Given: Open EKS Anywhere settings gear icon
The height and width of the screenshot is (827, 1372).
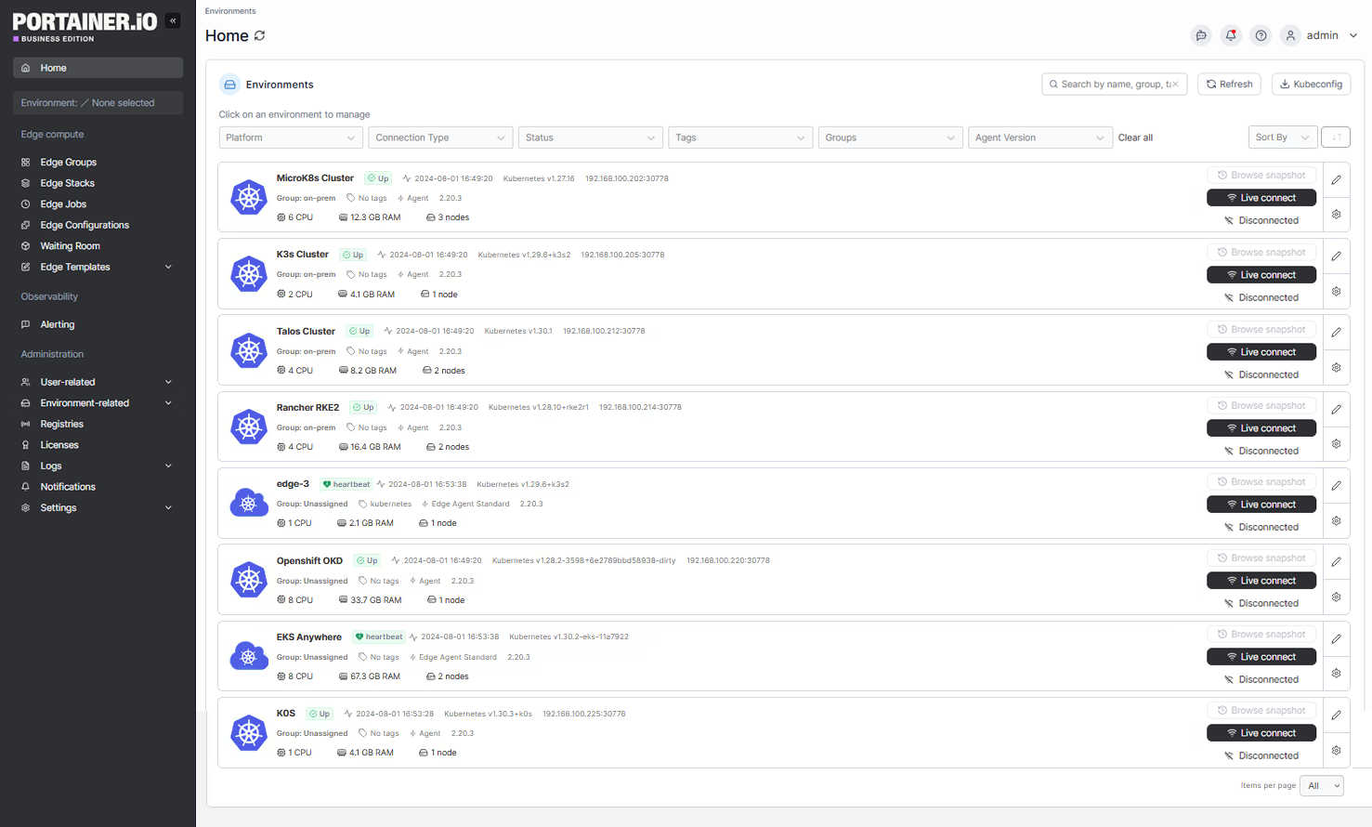Looking at the screenshot, I should tap(1336, 674).
